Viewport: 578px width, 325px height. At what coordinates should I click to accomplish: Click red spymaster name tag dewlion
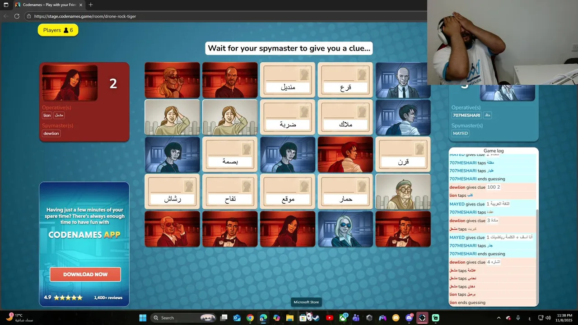click(x=51, y=134)
